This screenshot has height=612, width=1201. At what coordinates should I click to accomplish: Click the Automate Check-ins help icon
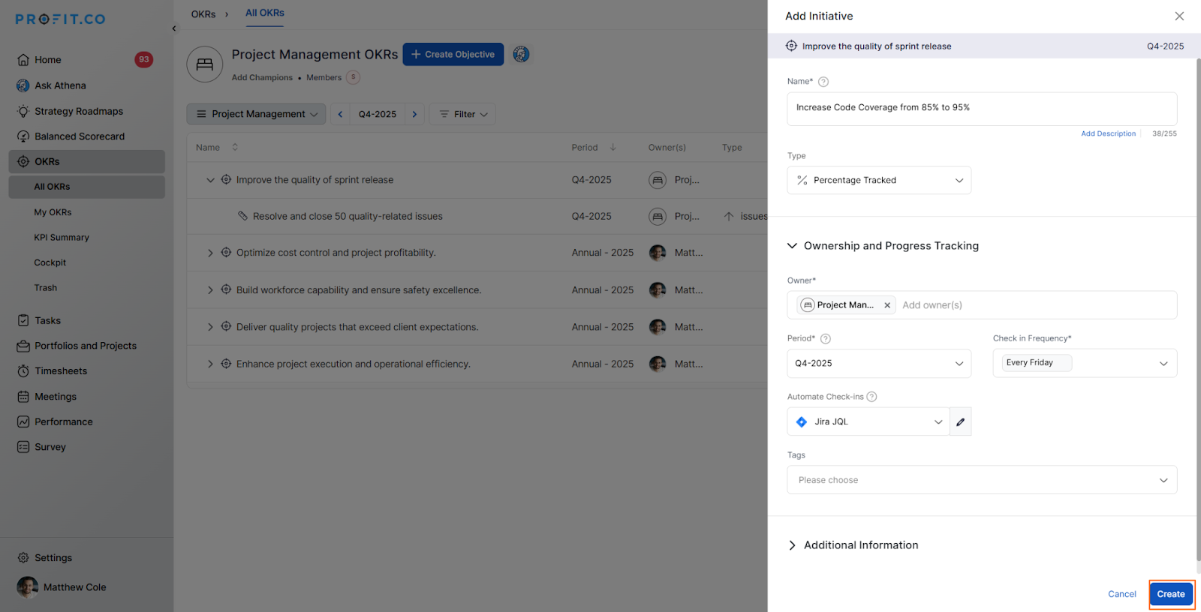click(x=871, y=397)
